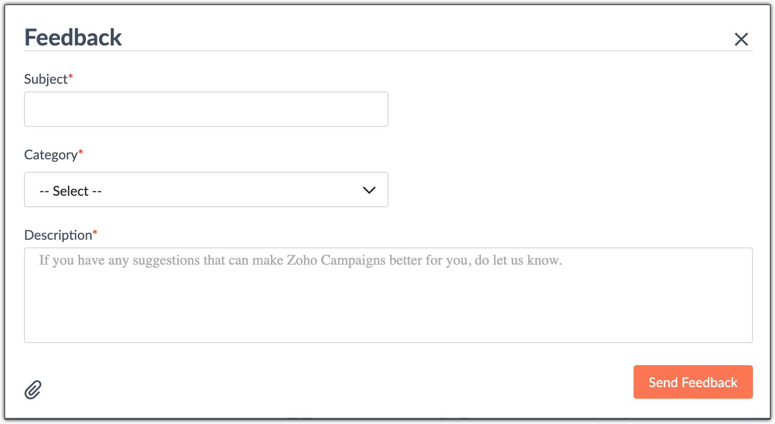Click the Subject field label
This screenshot has width=775, height=424.
point(46,79)
